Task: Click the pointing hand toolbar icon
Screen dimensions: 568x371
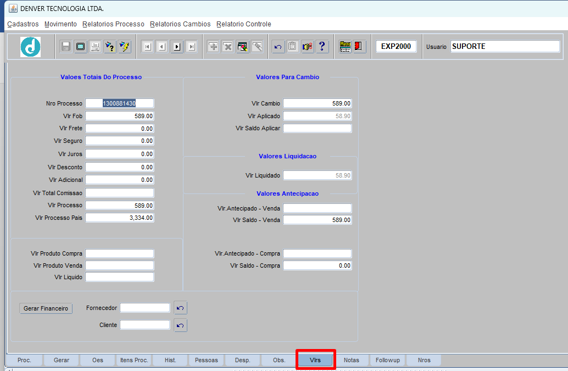Action: click(x=307, y=47)
